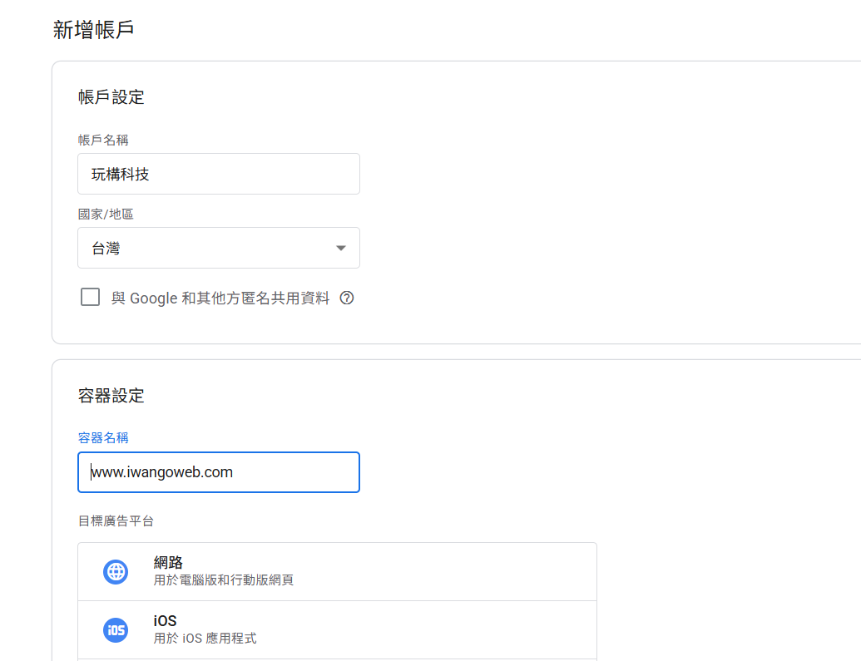The image size is (861, 661).
Task: Click the 目標廣告平台 label
Action: point(116,521)
